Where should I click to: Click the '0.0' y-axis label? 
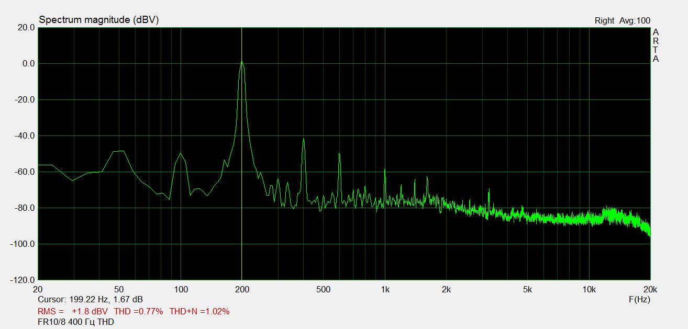tap(28, 63)
